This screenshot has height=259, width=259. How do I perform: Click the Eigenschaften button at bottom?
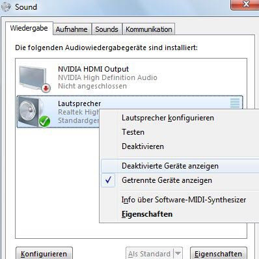pyautogui.click(x=218, y=253)
